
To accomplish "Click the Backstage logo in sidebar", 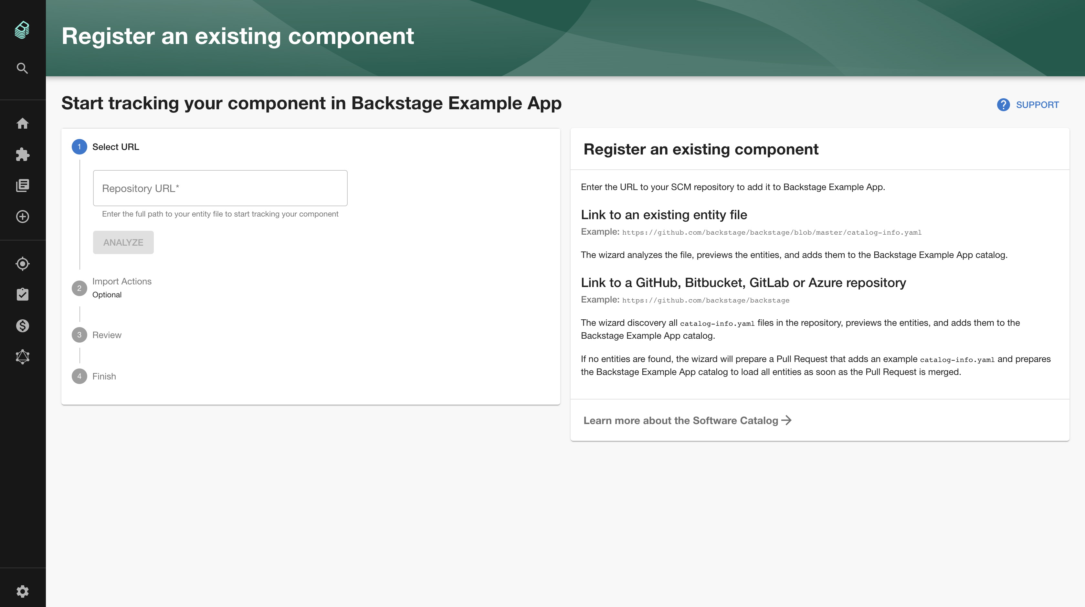I will [22, 30].
